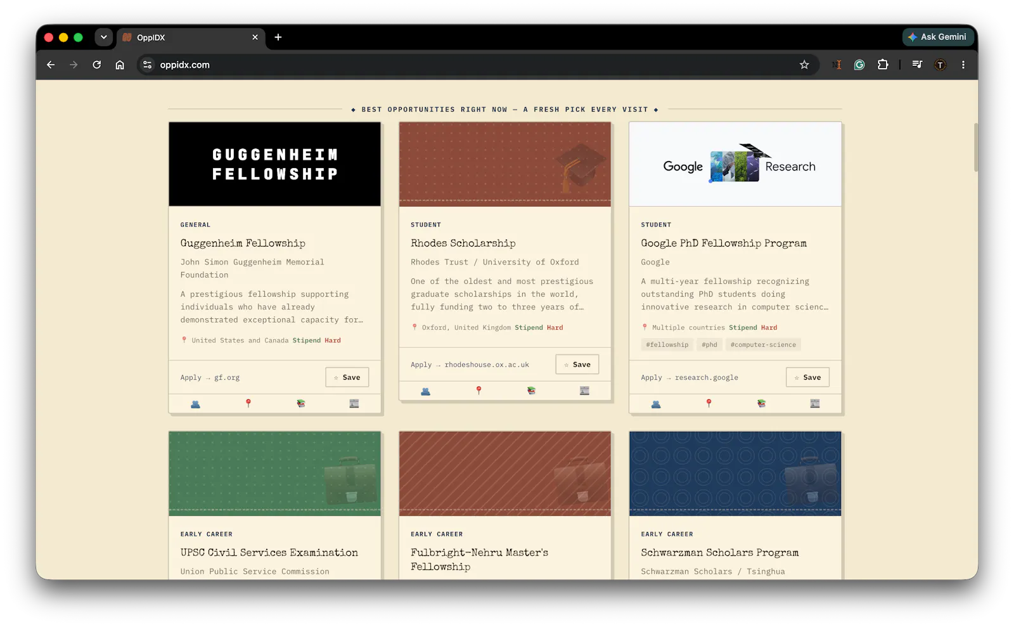
Task: Open the Grammarly extension icon
Action: pyautogui.click(x=859, y=65)
